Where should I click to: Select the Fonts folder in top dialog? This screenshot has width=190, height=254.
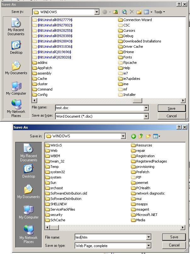pos(125,57)
